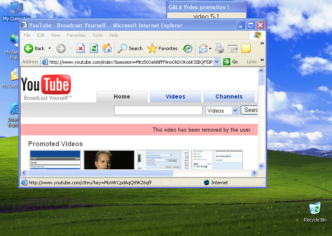Click the horizontal scrollbar right arrow
The width and height of the screenshot is (332, 236).
click(254, 173)
